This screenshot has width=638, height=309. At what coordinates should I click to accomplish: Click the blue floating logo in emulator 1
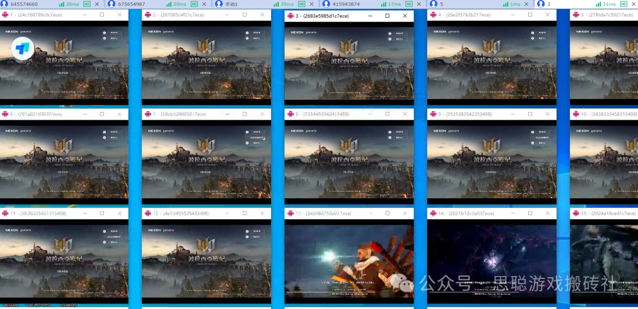(22, 48)
